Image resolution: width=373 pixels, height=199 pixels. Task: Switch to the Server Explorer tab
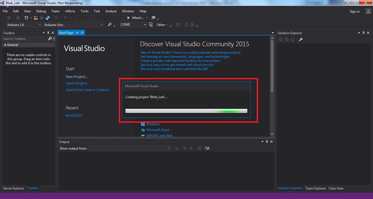[x=13, y=188]
